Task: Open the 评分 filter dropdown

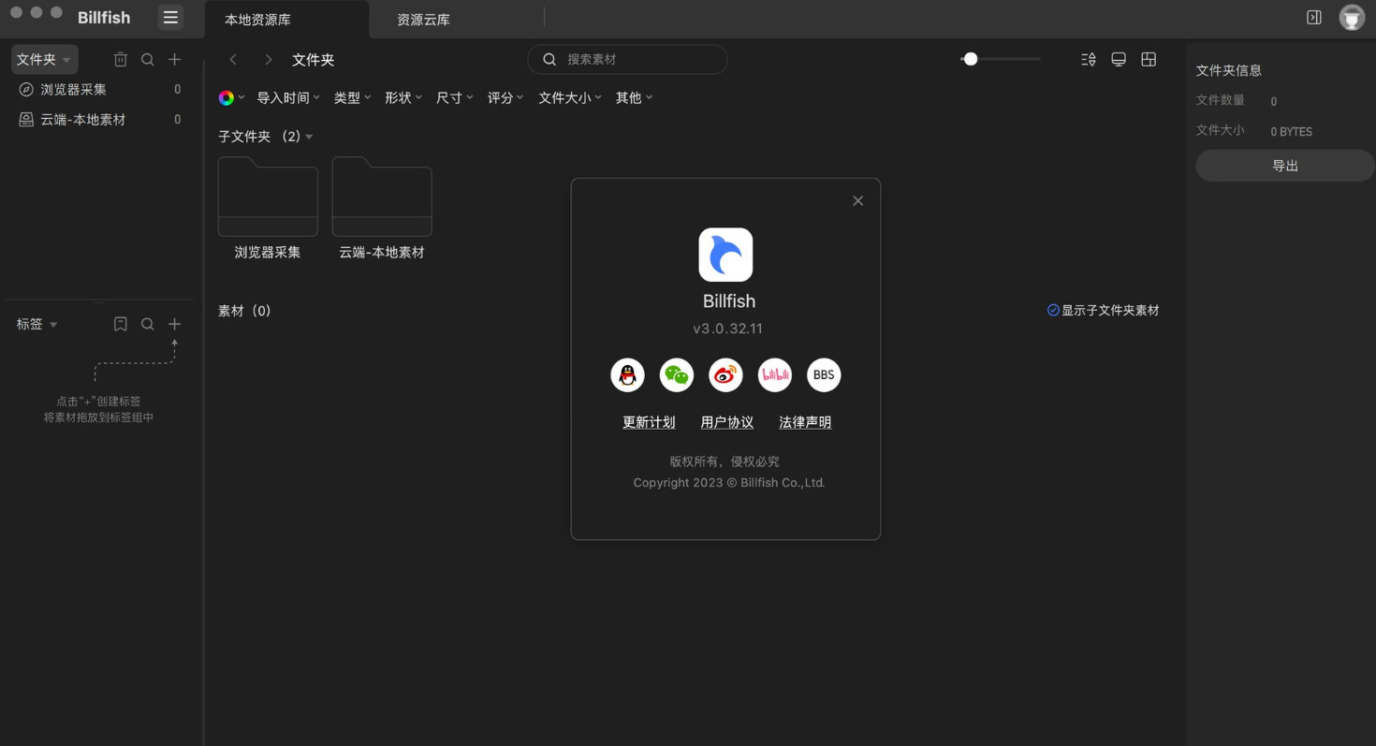Action: [505, 97]
